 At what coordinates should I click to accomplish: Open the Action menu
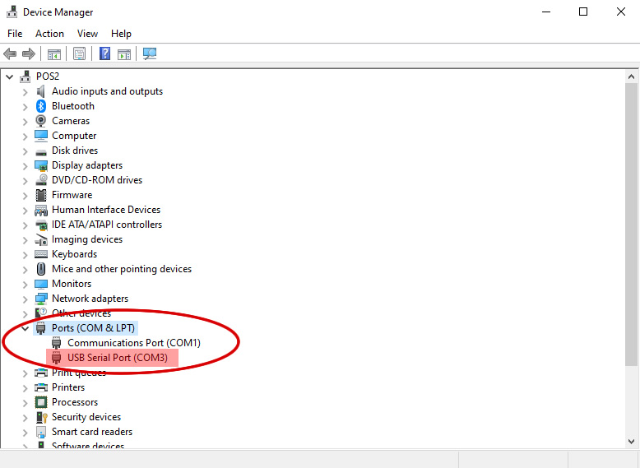tap(49, 34)
